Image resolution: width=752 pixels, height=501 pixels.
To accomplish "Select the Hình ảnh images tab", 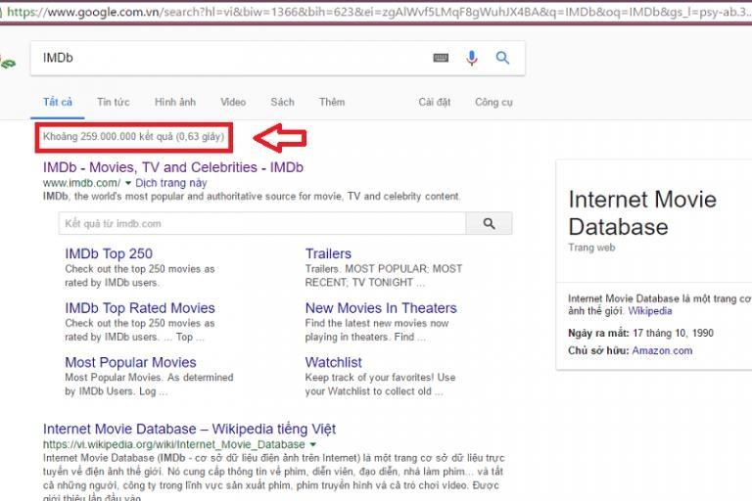I will pyautogui.click(x=174, y=102).
